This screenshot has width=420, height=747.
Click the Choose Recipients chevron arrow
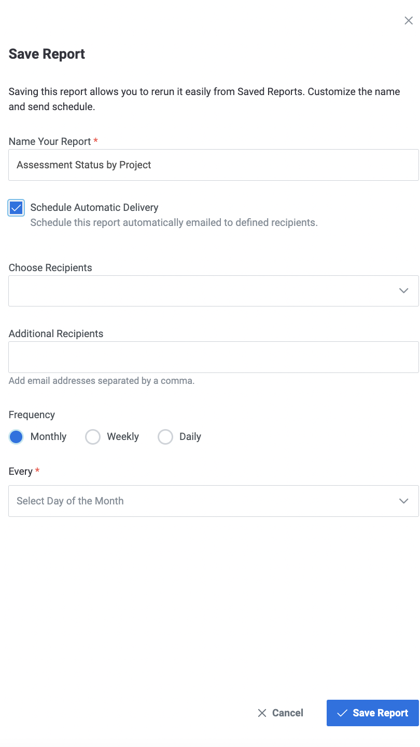point(404,291)
